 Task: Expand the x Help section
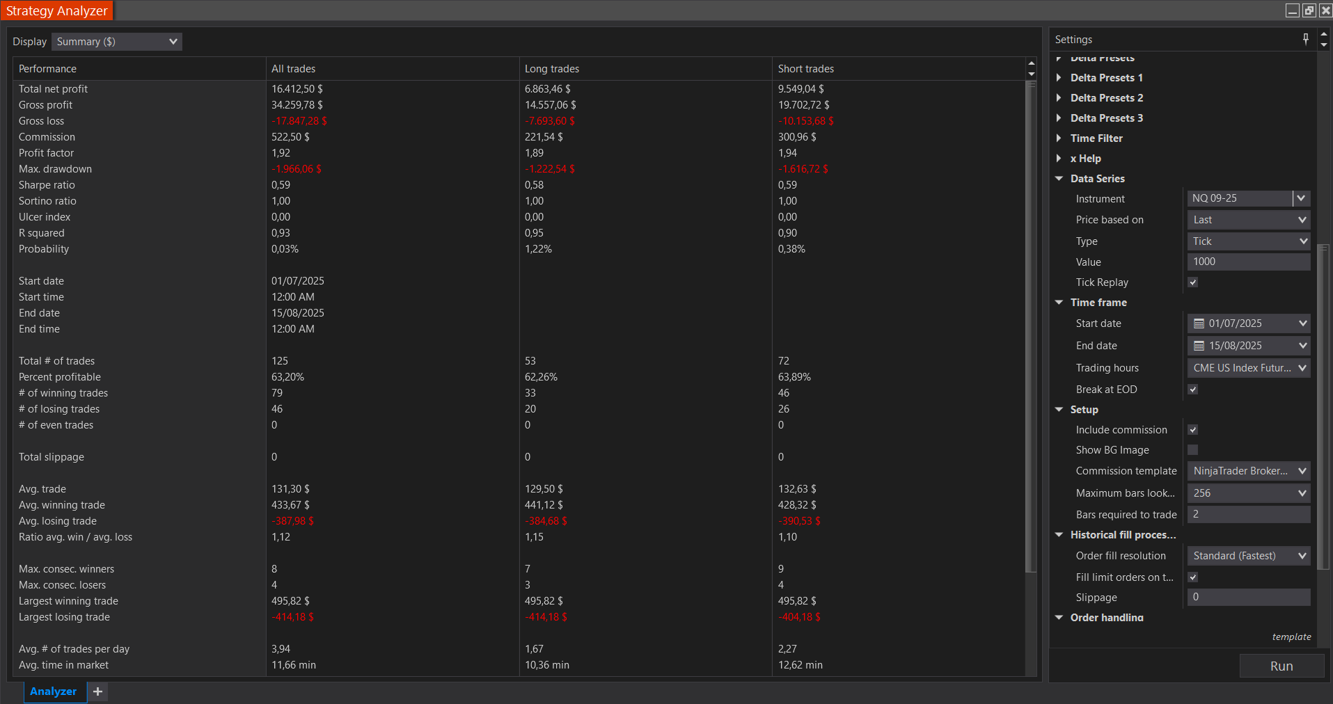point(1059,159)
